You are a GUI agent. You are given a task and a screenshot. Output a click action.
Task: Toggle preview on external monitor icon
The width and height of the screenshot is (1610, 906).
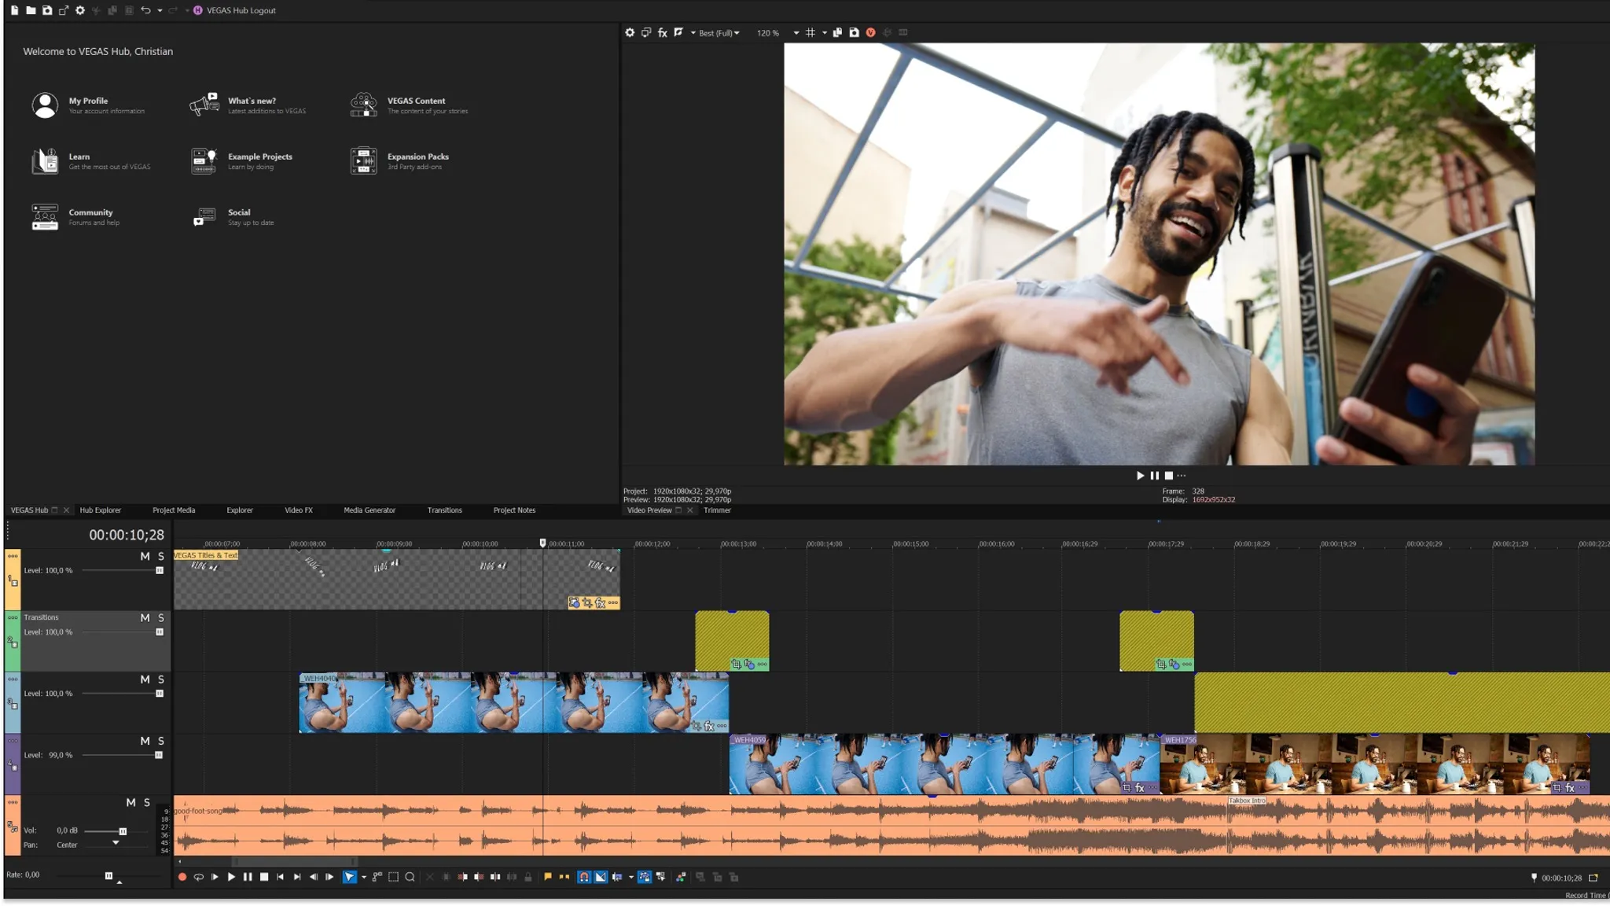(646, 32)
